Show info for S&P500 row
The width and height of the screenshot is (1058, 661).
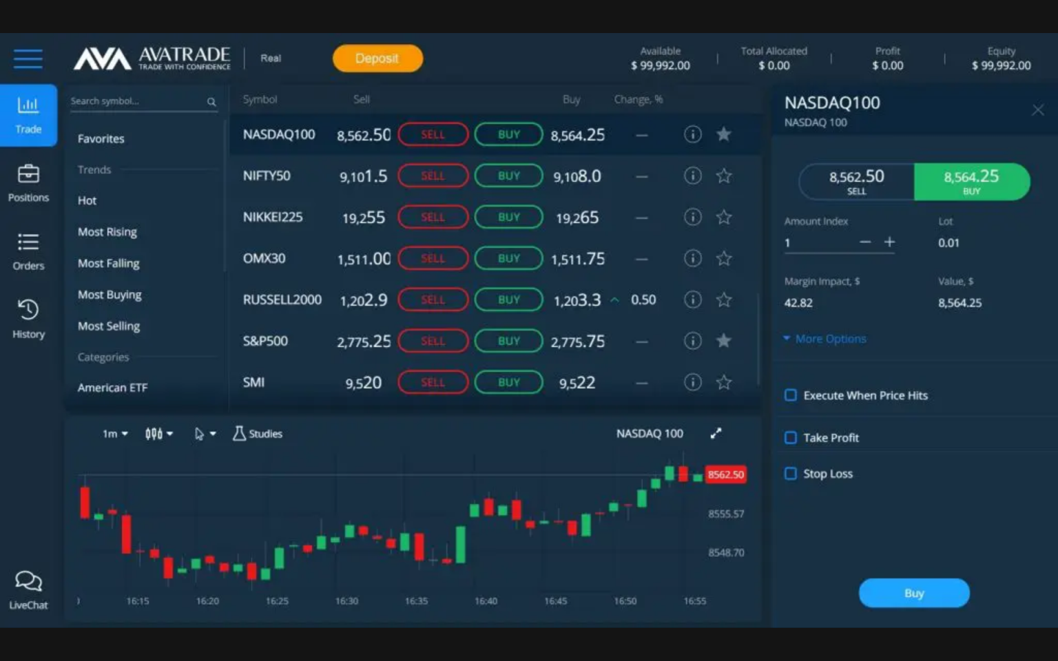(x=692, y=341)
